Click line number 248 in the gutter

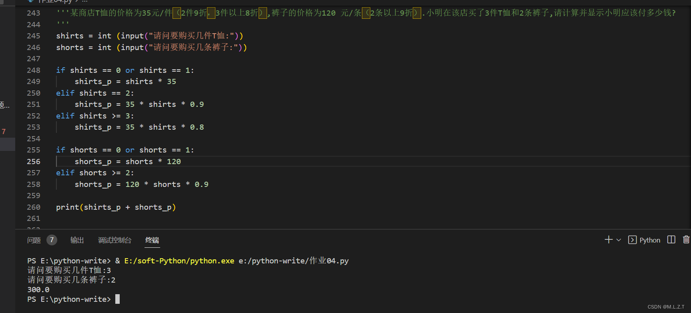(34, 70)
